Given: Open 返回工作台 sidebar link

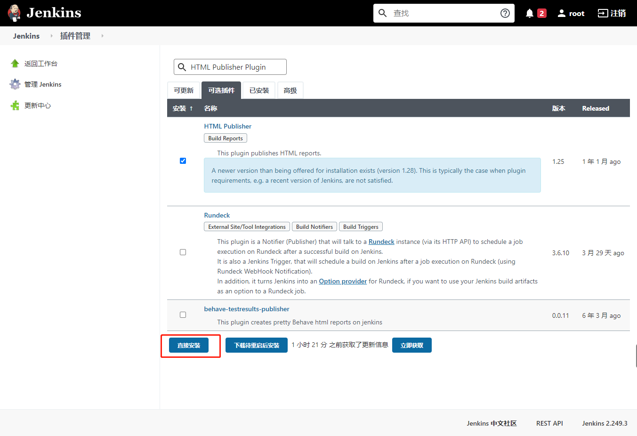Looking at the screenshot, I should click(x=41, y=64).
